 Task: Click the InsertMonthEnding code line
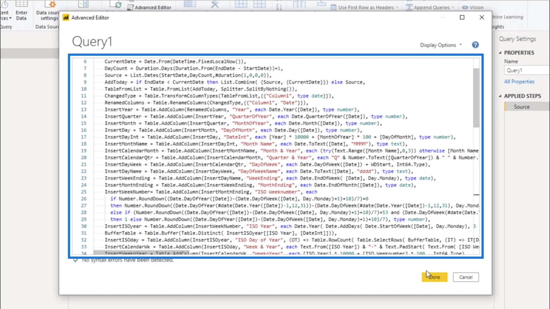[260, 185]
